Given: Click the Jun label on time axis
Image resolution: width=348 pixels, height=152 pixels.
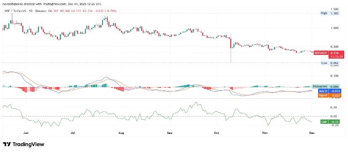Looking at the screenshot, I should [26, 133].
